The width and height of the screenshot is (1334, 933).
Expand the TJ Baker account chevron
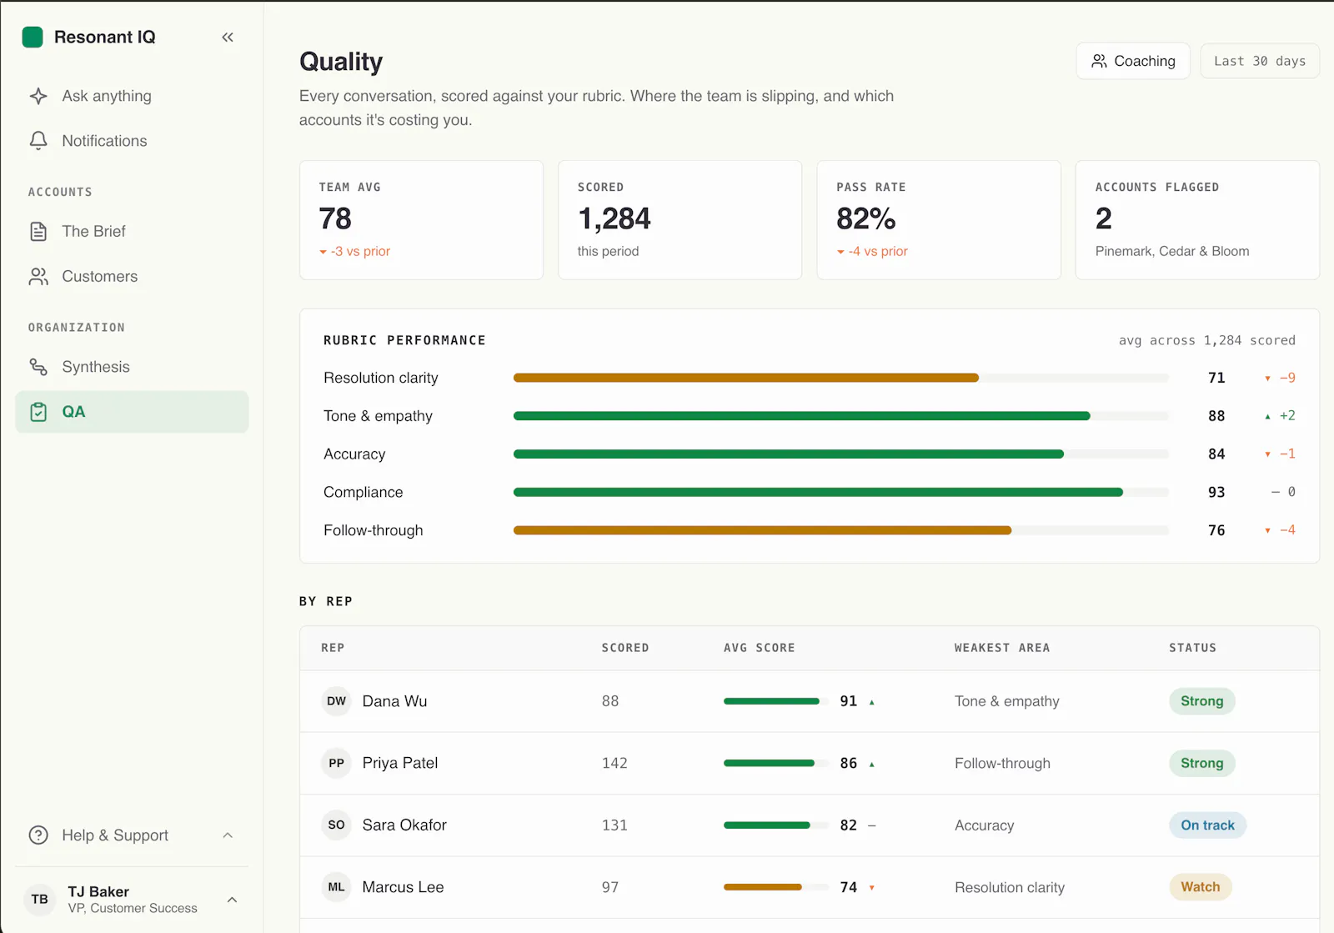pyautogui.click(x=232, y=900)
